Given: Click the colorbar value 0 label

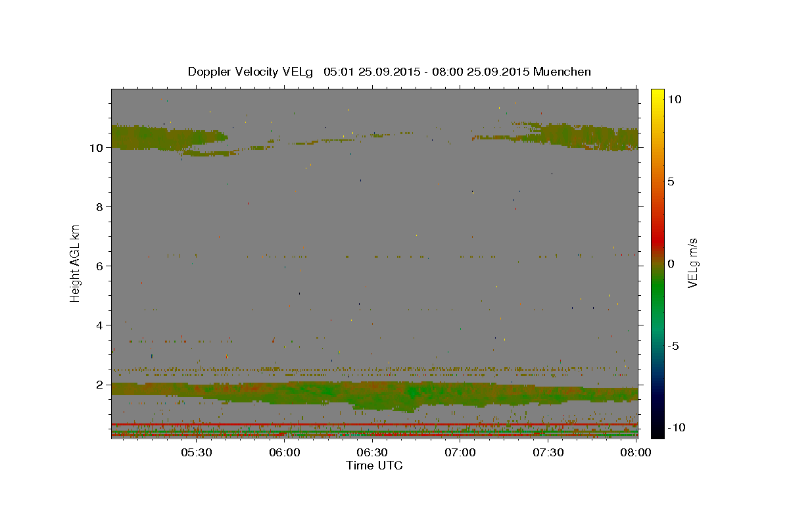Looking at the screenshot, I should 671,264.
